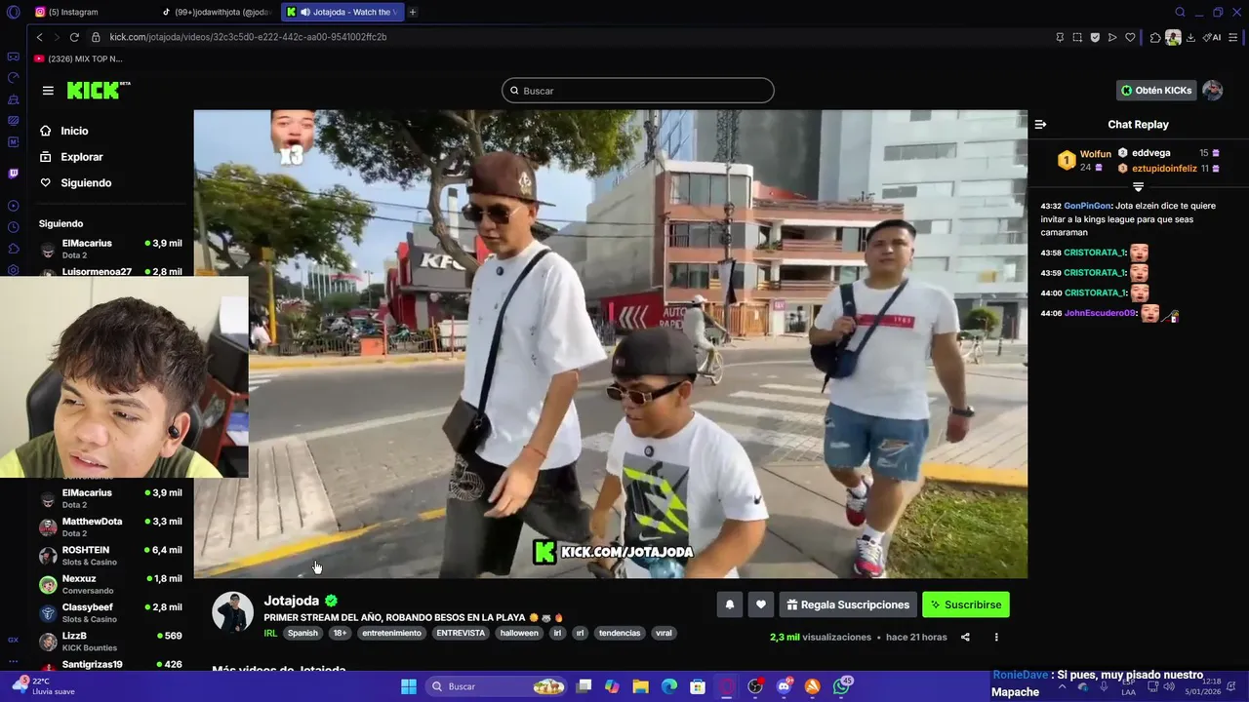Image resolution: width=1249 pixels, height=702 pixels.
Task: Open the snapshot capture tool
Action: (1077, 37)
